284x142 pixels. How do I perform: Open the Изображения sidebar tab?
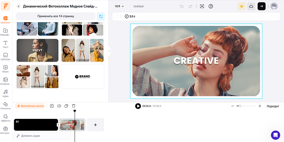coord(5,81)
